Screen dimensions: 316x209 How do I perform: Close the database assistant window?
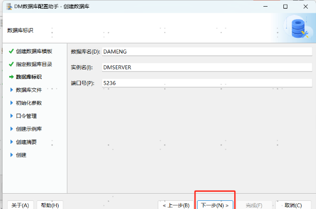tap(305, 7)
